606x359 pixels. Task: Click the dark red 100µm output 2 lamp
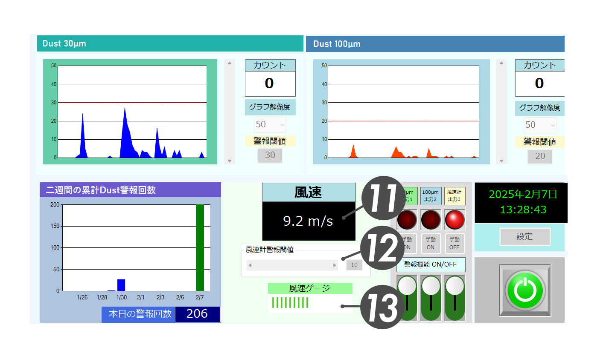431,220
